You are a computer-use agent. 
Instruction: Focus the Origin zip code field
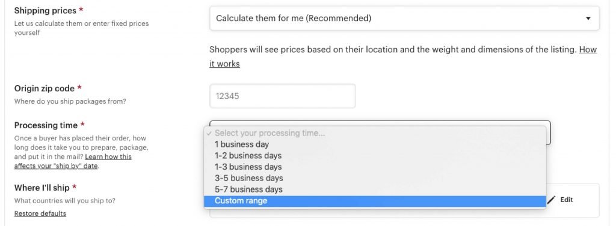(x=283, y=96)
